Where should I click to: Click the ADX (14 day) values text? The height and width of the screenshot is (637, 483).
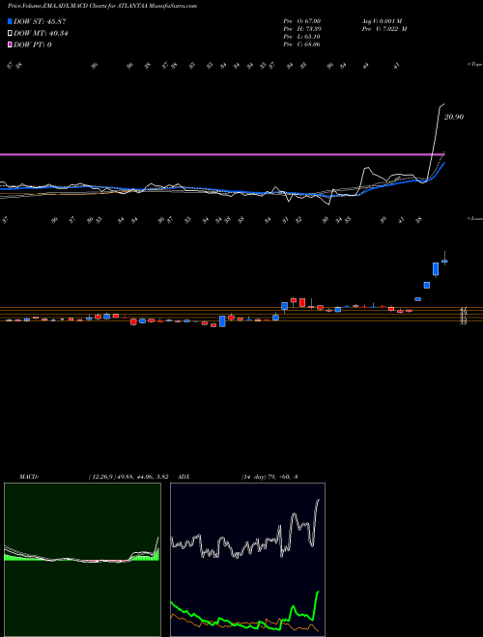[270, 477]
